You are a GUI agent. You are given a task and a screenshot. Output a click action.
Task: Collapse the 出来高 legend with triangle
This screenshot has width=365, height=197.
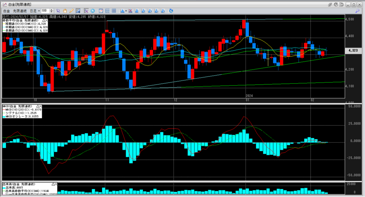coord(53,184)
